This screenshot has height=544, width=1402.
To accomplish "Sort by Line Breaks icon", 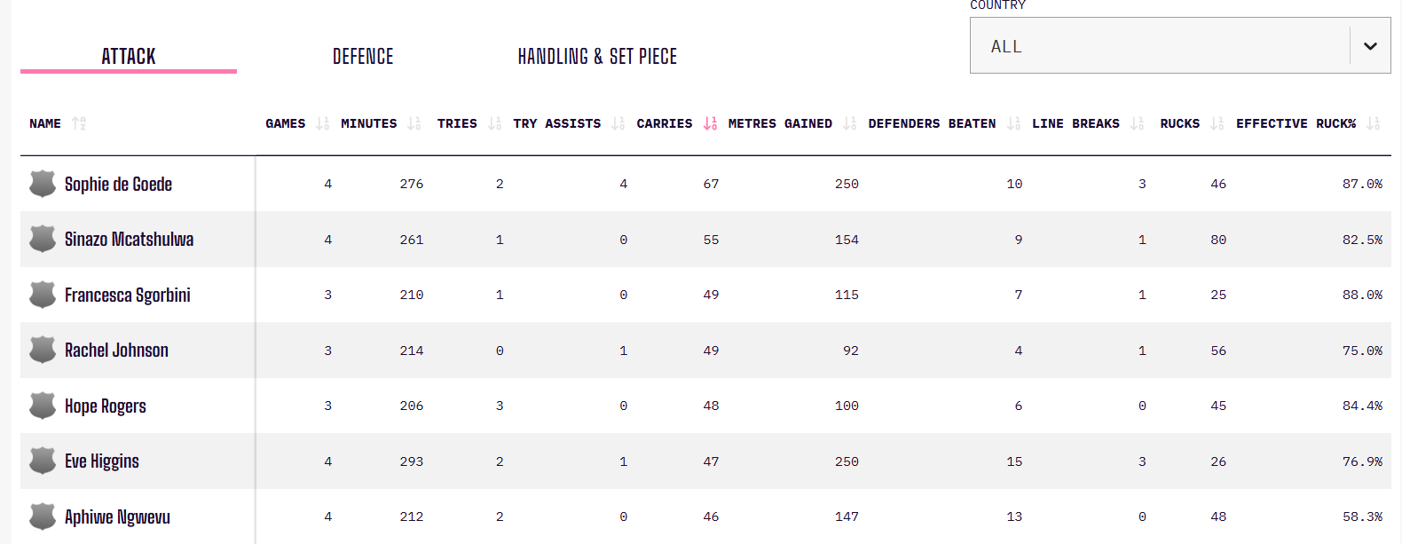I will click(x=1137, y=123).
